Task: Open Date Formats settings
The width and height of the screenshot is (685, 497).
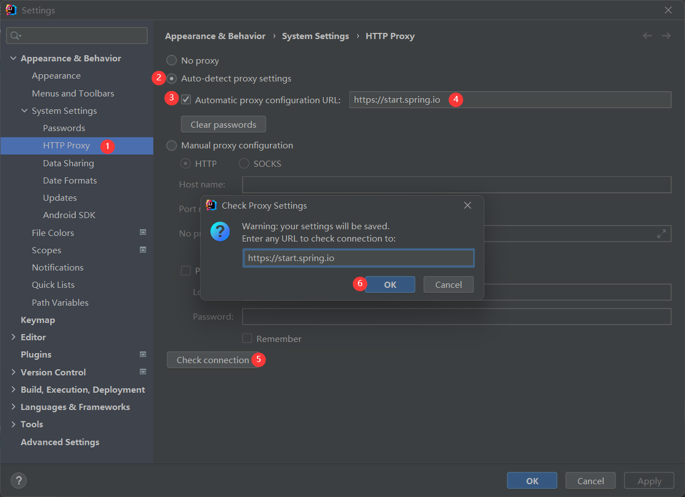Action: (70, 180)
